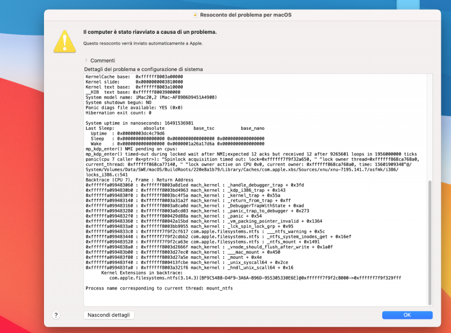Click the '_ntfs_system_inodes_get + 0x16ef' row

click(x=218, y=237)
